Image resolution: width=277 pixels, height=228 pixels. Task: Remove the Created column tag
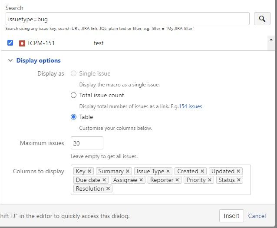click(202, 171)
